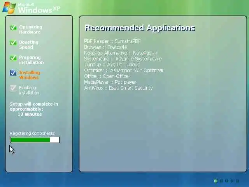
Task: Click the SystemCare :: Advance System Care line
Action: [x=123, y=59]
